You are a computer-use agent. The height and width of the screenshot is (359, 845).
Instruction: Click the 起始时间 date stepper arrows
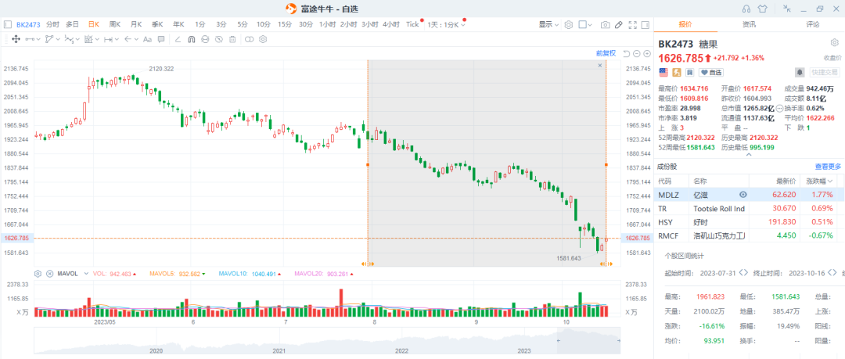click(743, 273)
